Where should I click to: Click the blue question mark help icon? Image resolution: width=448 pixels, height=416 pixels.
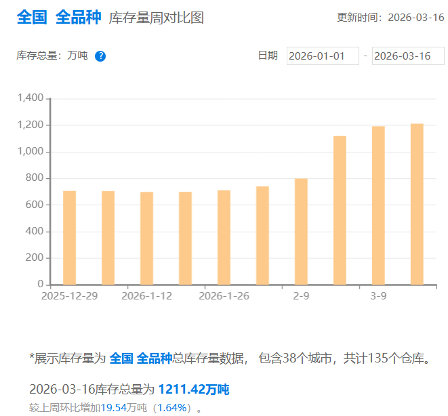pos(100,56)
